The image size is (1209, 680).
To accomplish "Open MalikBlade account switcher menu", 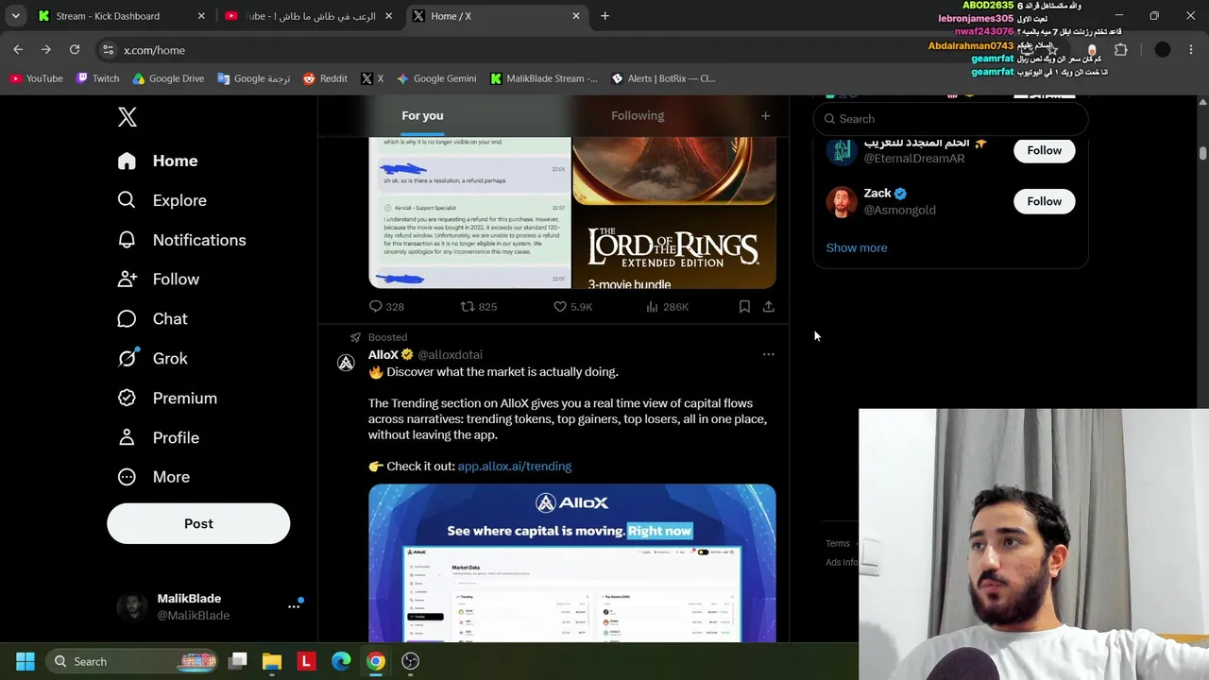I will click(208, 606).
